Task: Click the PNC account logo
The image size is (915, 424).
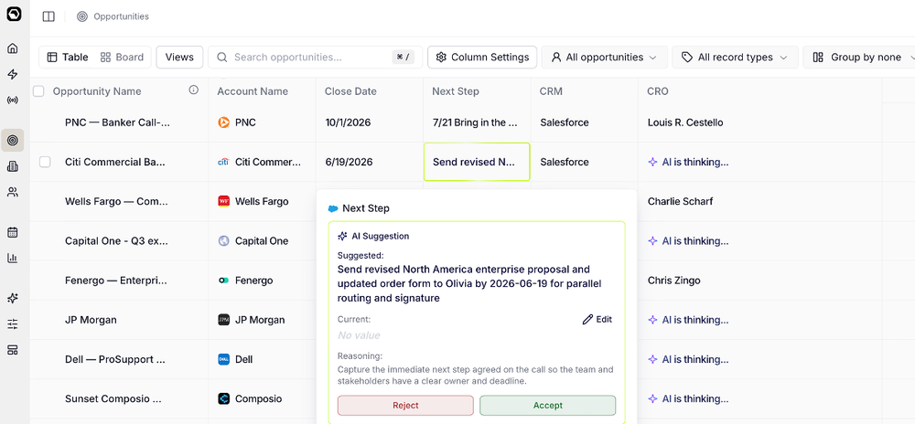Action: (223, 122)
